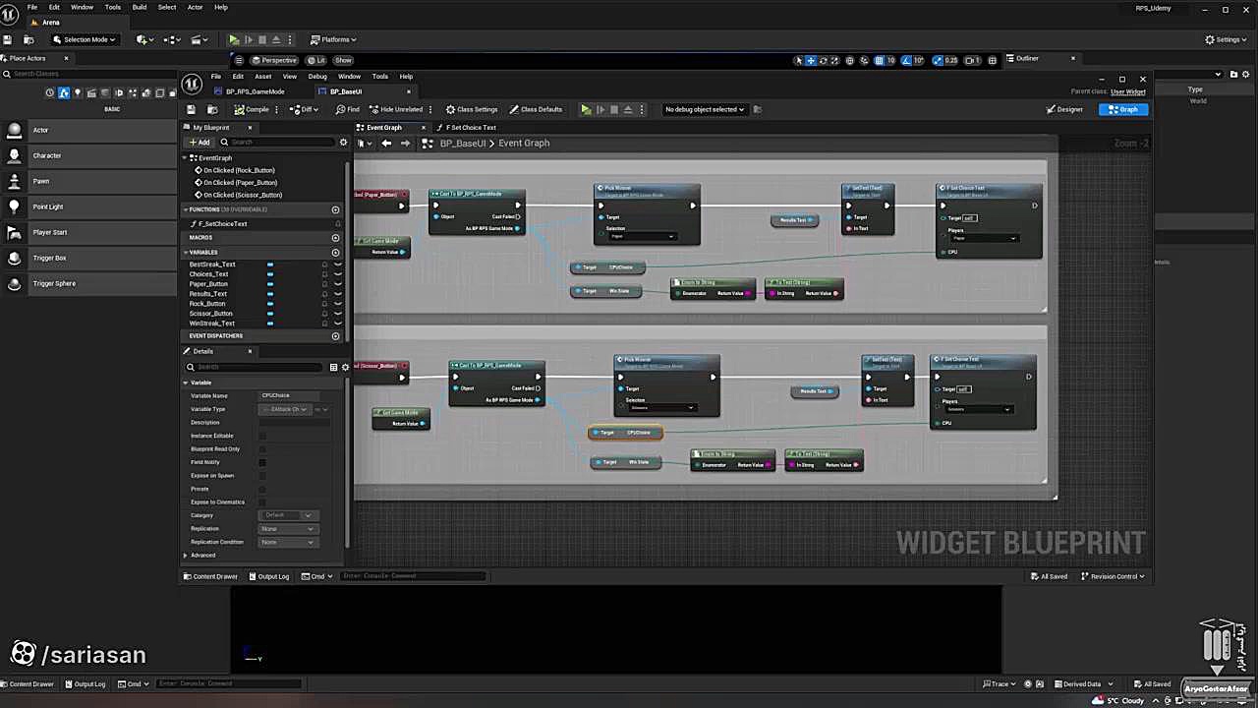Add new macro with plus icon
The height and width of the screenshot is (708, 1258).
click(335, 238)
